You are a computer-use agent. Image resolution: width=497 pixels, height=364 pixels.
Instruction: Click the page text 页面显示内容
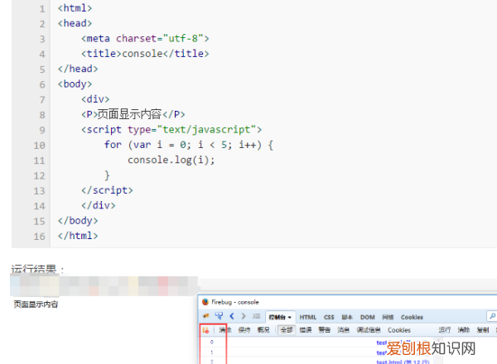click(x=36, y=304)
